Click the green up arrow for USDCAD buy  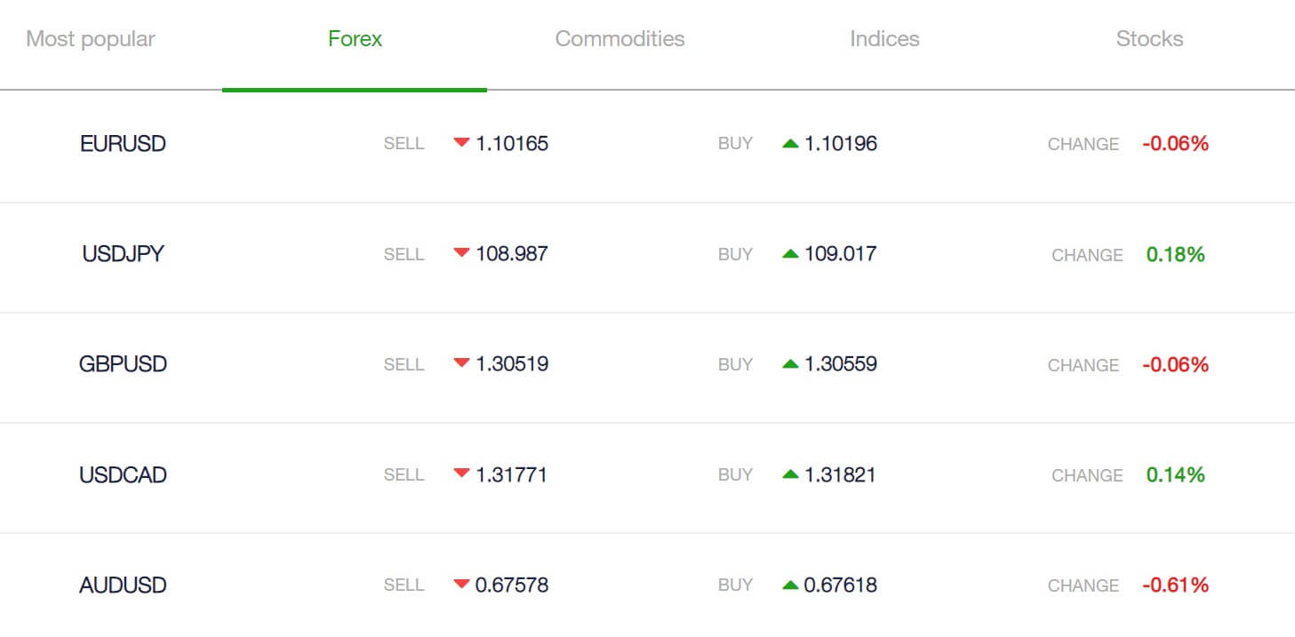[x=790, y=474]
